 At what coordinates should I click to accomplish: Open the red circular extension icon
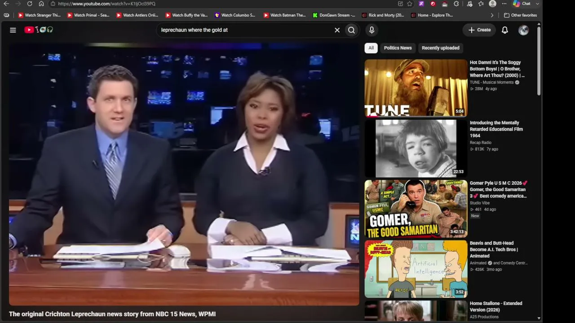pyautogui.click(x=433, y=4)
